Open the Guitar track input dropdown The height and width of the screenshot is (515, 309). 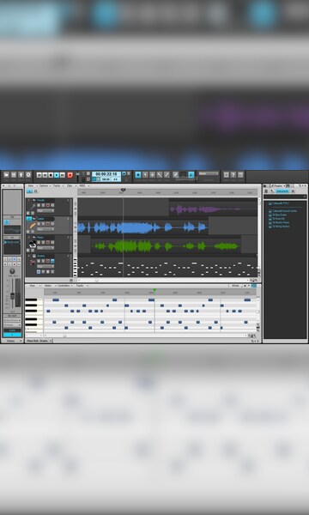click(x=45, y=229)
